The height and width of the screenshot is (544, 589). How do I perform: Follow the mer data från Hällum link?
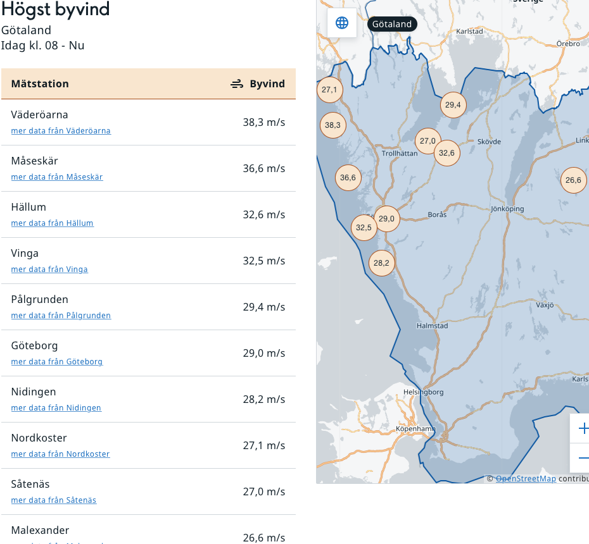coord(52,223)
